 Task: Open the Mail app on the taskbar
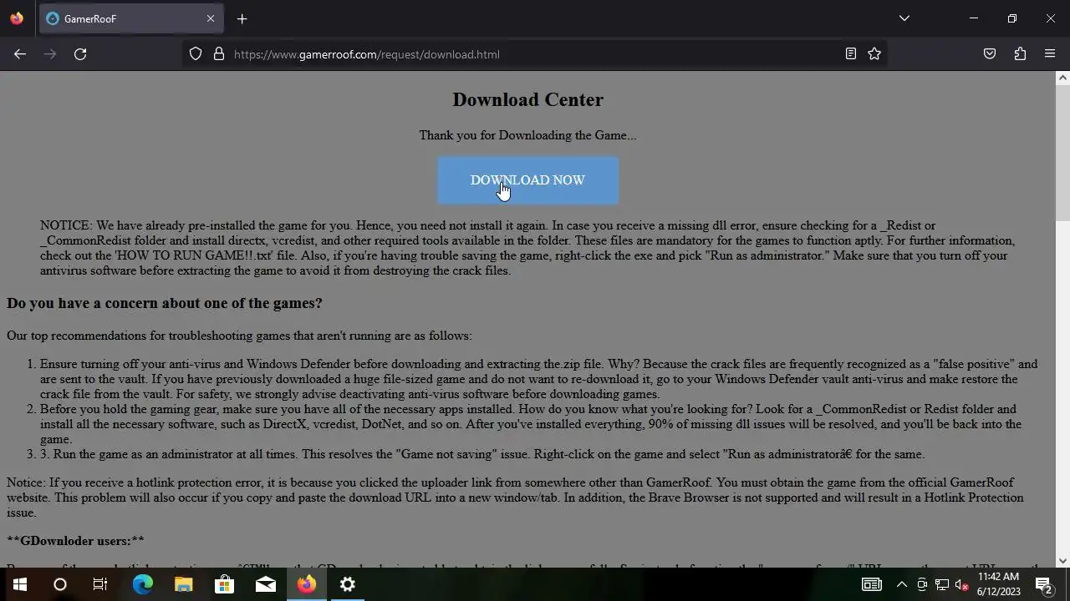(x=266, y=584)
